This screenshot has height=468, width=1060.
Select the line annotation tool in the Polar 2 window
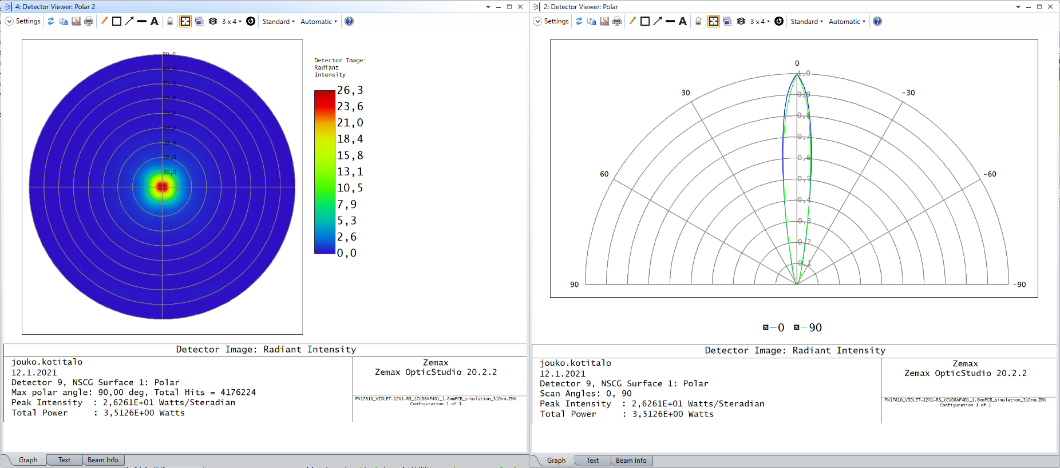click(x=142, y=21)
